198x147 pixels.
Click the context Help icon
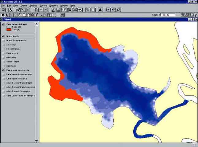113,10
